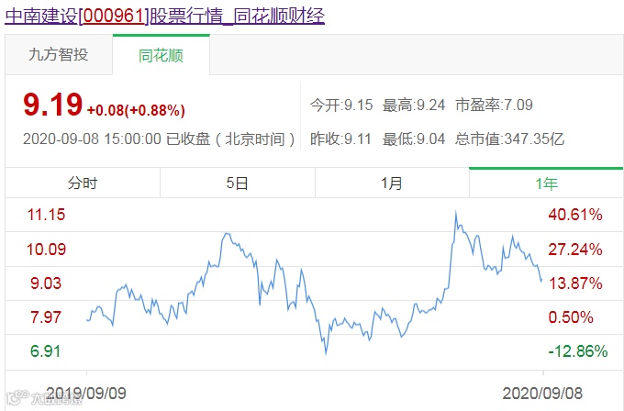Click the timestamp 2020-09-08 15:00:00
Screen dimensions: 624x411
click(x=92, y=139)
